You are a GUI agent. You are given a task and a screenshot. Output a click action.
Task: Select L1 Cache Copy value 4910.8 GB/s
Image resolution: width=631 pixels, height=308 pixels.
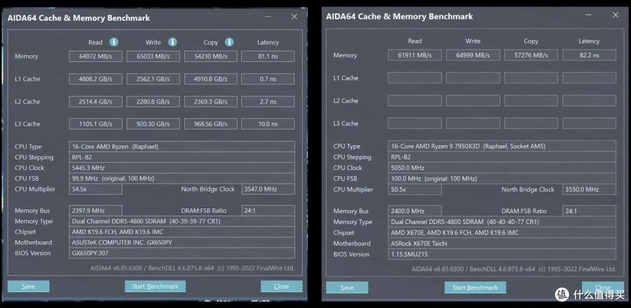point(211,79)
